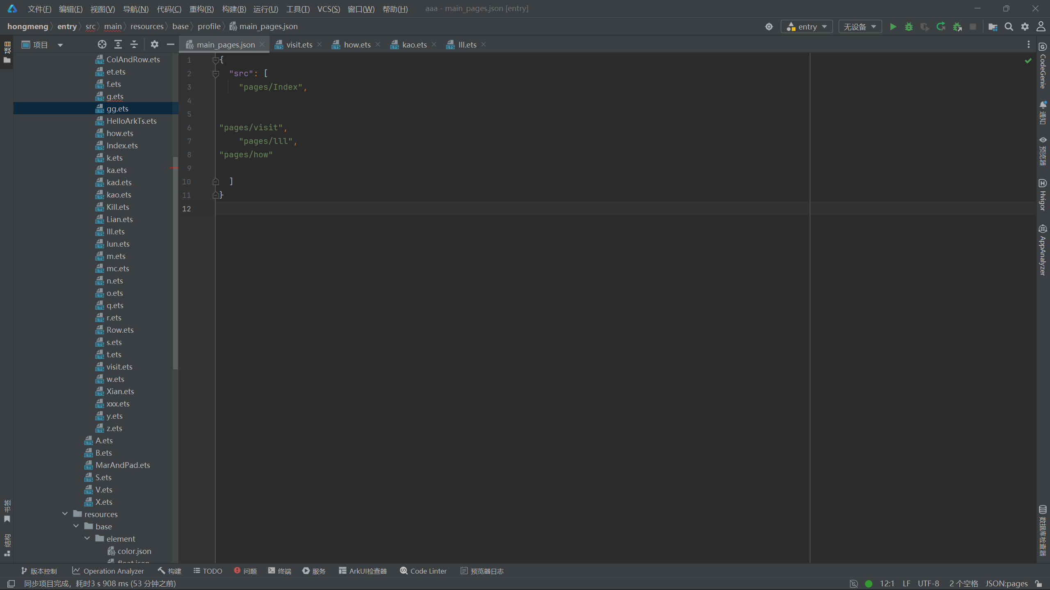Open the VCS(S) menu
This screenshot has height=590, width=1050.
pyautogui.click(x=329, y=9)
